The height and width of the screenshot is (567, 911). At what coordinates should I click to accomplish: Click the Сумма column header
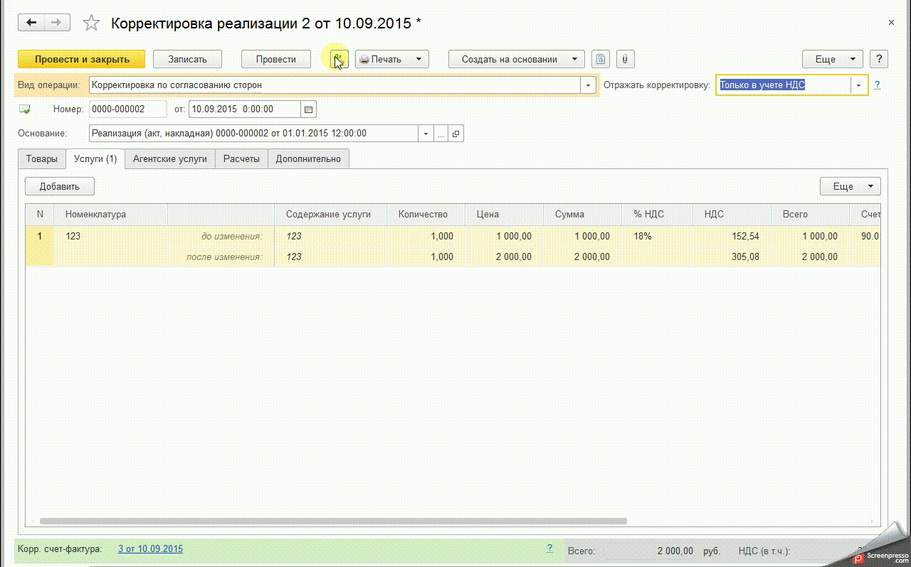coord(582,214)
